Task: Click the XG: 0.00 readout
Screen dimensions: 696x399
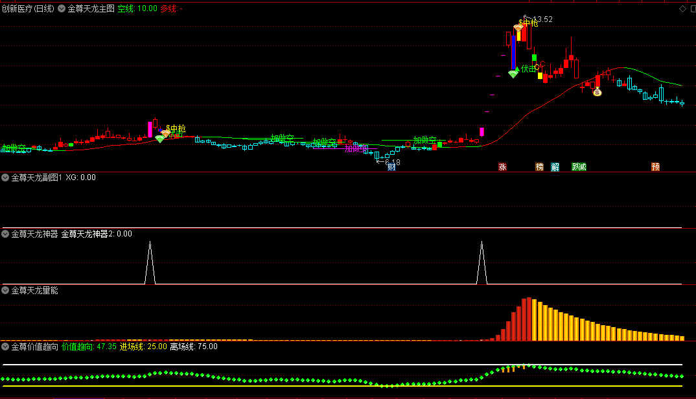Action: pos(81,177)
